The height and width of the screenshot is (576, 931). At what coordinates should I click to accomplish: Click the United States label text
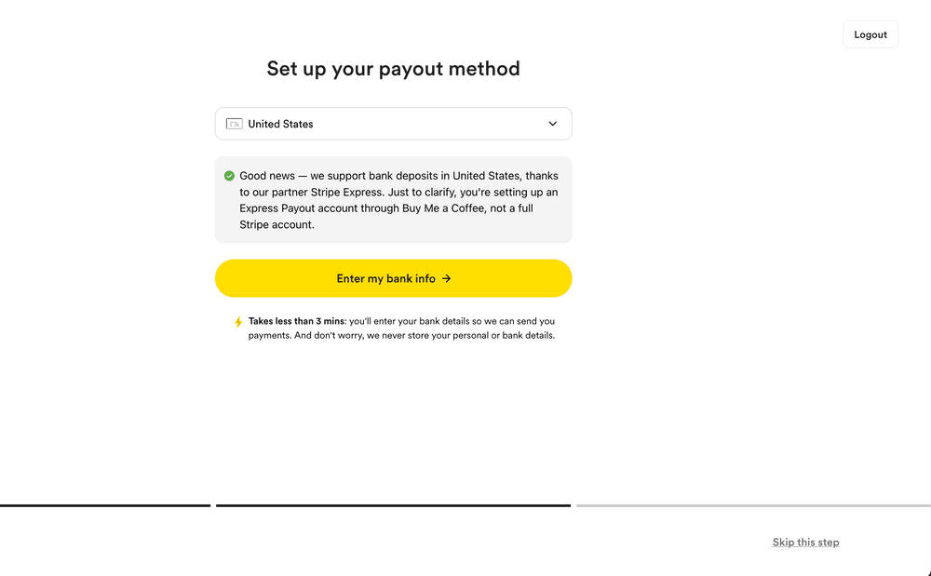tap(280, 124)
